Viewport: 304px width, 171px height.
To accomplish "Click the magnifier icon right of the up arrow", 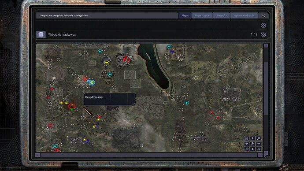I will [259, 138].
